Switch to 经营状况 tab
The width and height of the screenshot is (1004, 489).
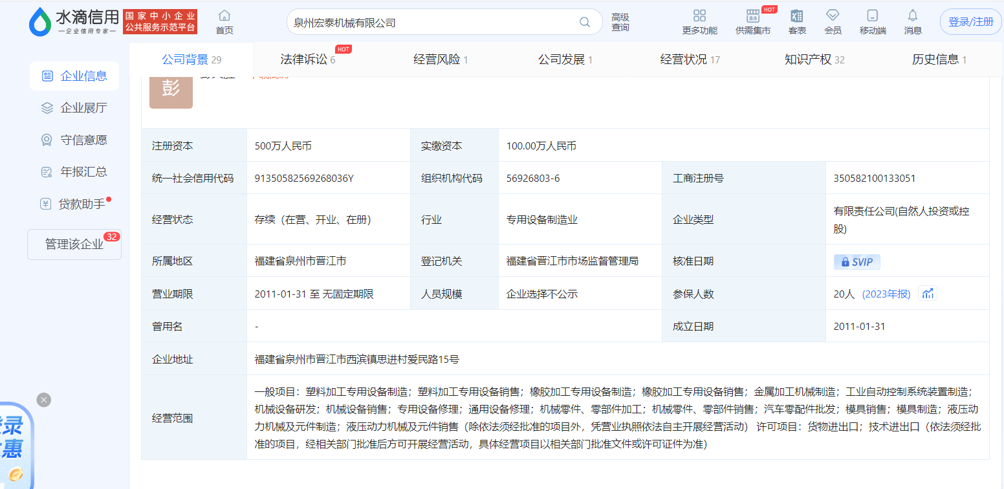tap(690, 60)
